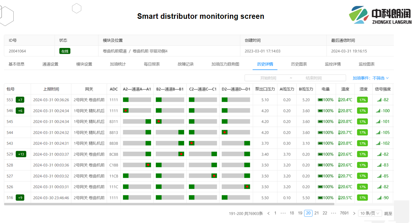412x223 pixels.
Task: Click the Zhongke Langrun logo
Action: point(380,15)
